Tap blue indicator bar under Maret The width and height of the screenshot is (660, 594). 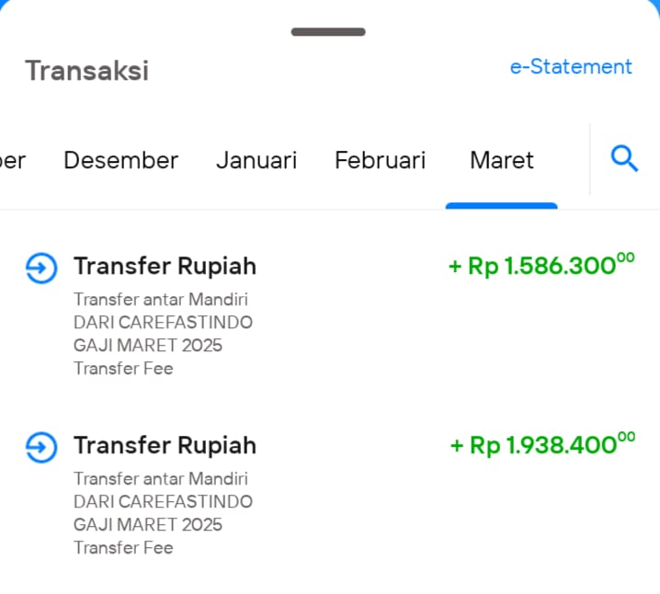502,206
